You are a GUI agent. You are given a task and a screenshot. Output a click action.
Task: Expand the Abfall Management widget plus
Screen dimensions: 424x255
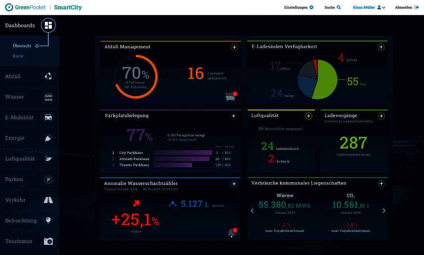(x=234, y=47)
